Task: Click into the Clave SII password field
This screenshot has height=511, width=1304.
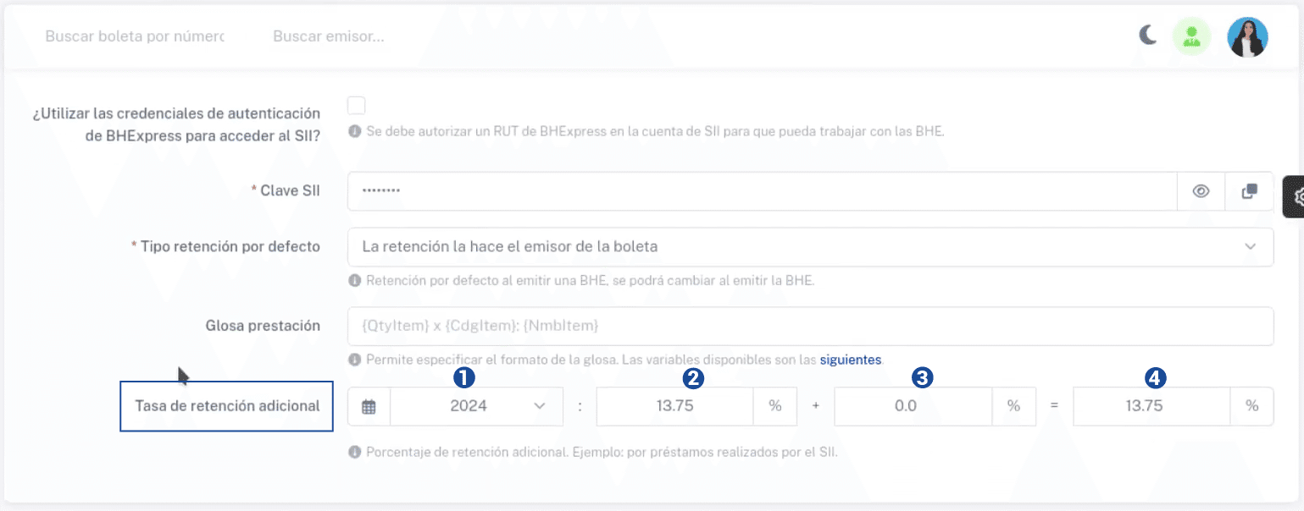Action: 763,191
